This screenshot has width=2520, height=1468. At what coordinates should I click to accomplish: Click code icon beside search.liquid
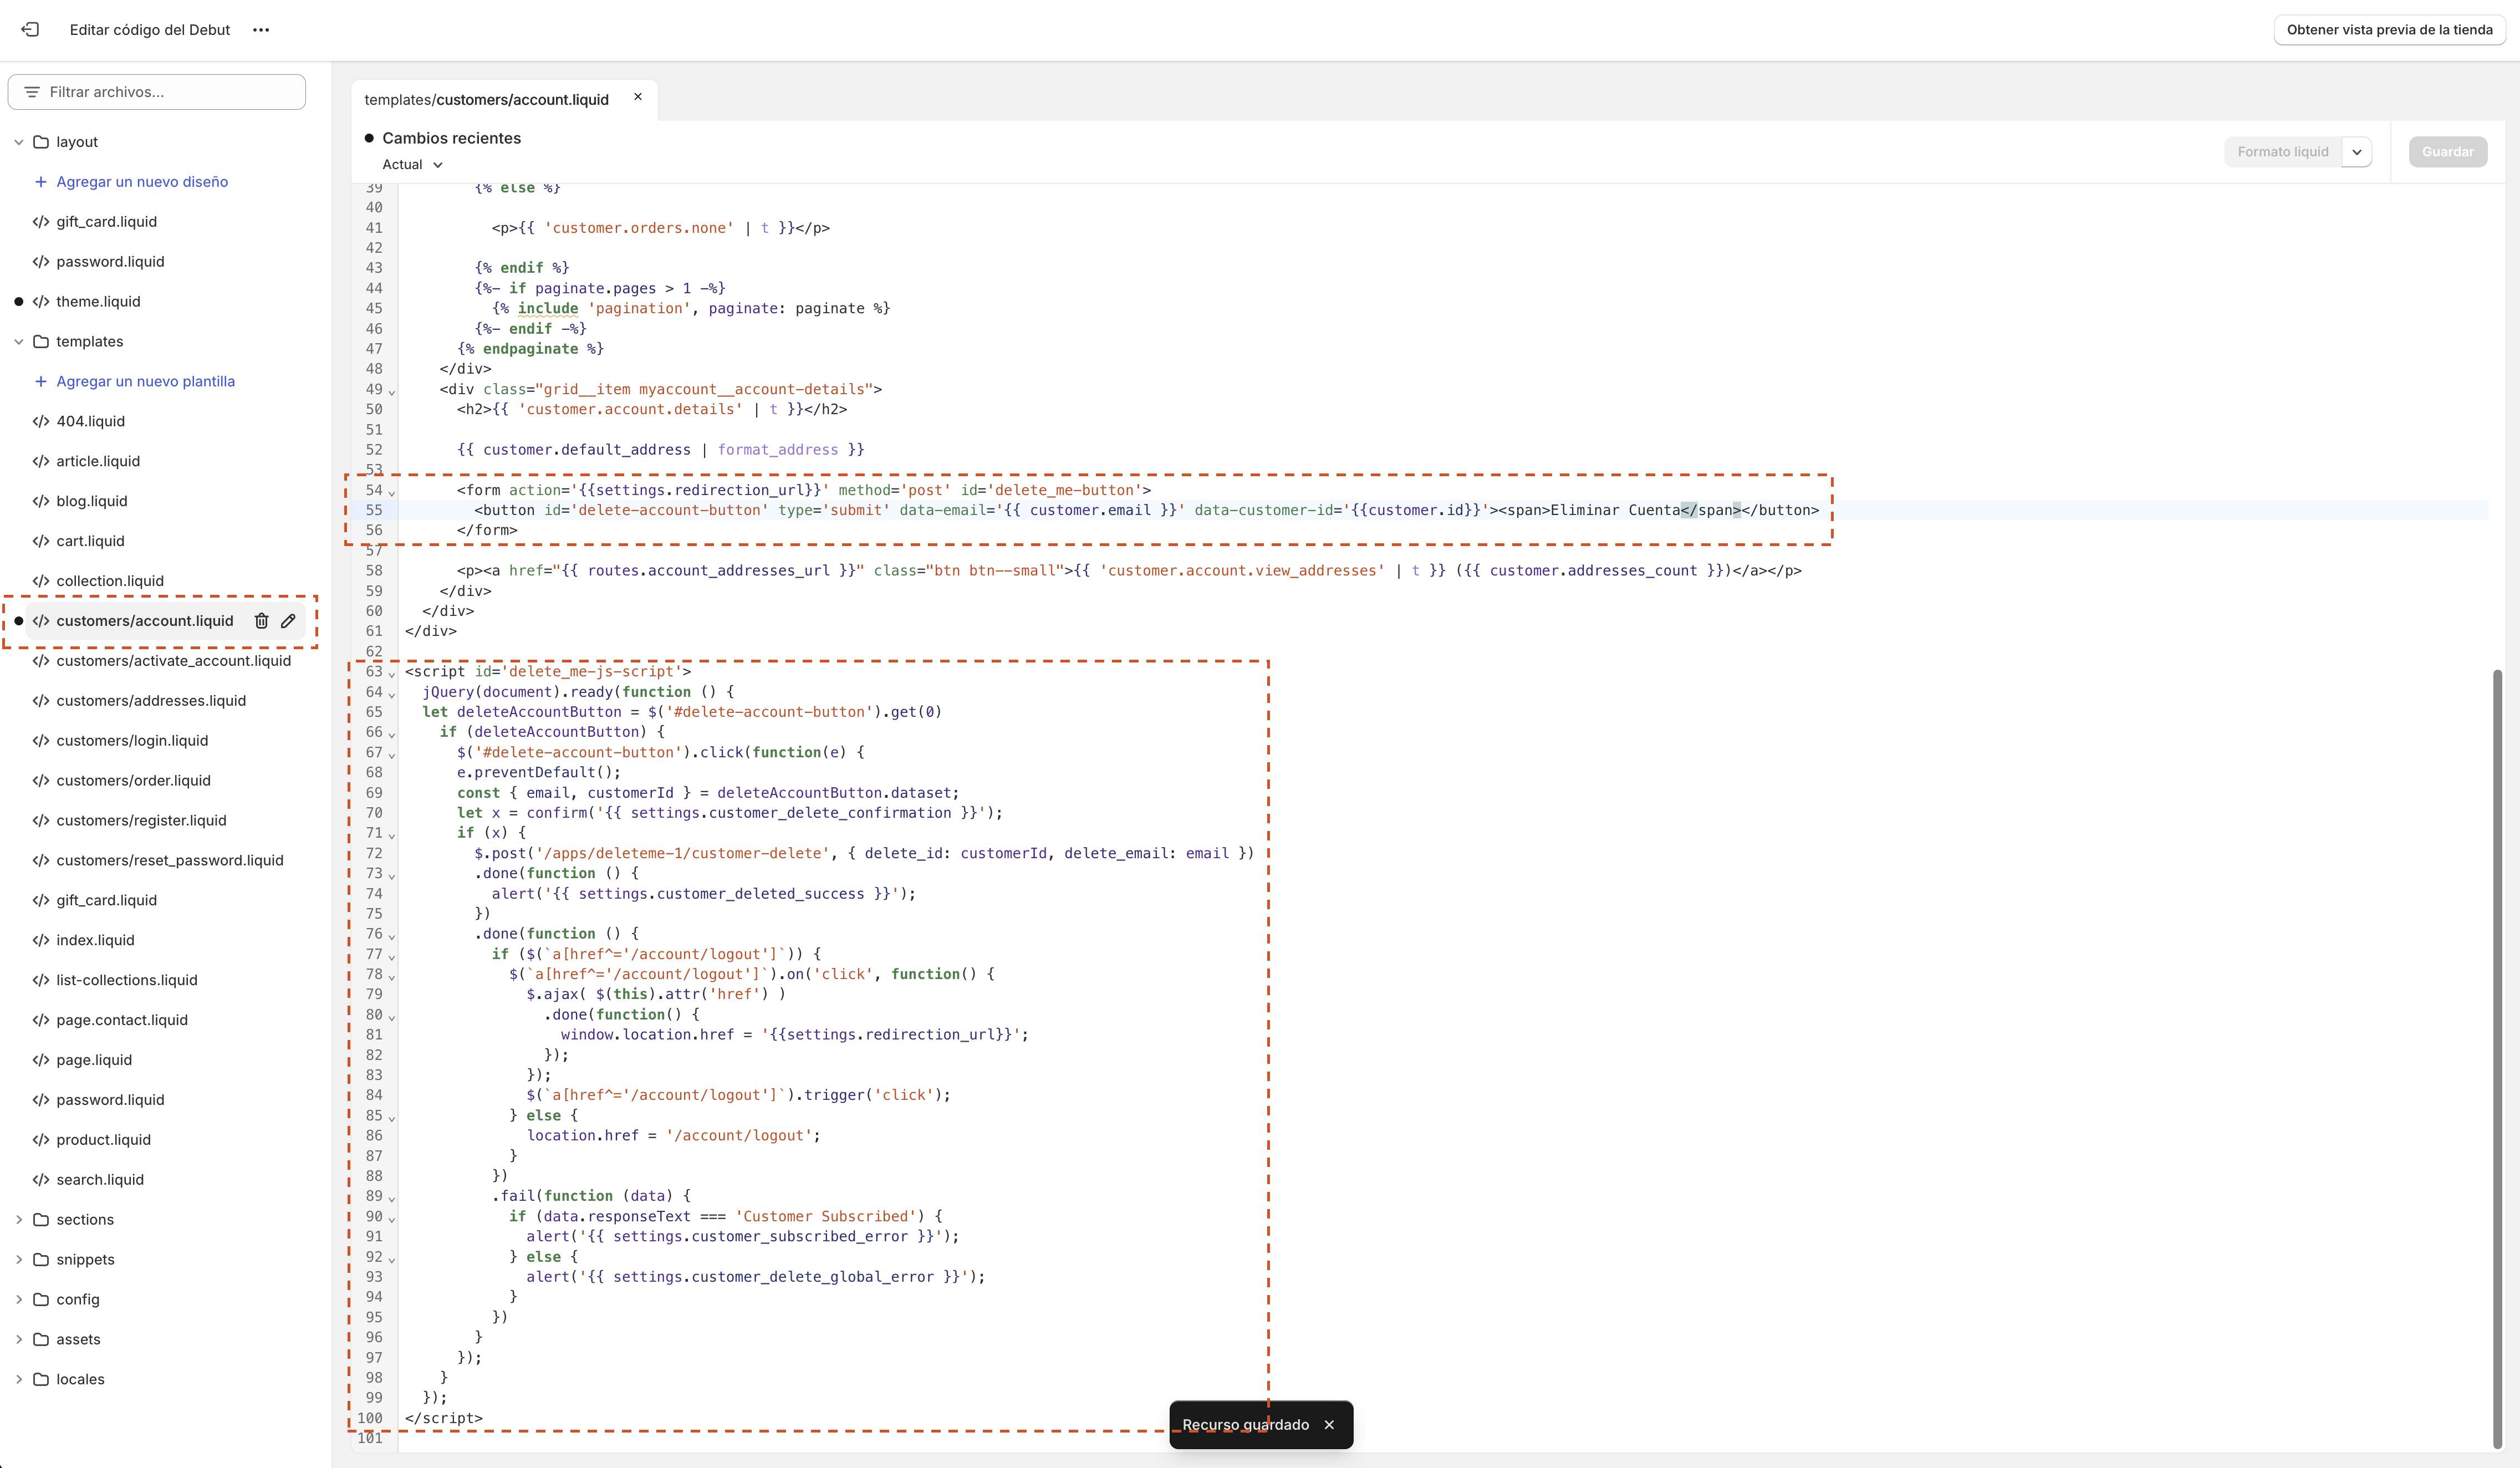click(x=41, y=1180)
